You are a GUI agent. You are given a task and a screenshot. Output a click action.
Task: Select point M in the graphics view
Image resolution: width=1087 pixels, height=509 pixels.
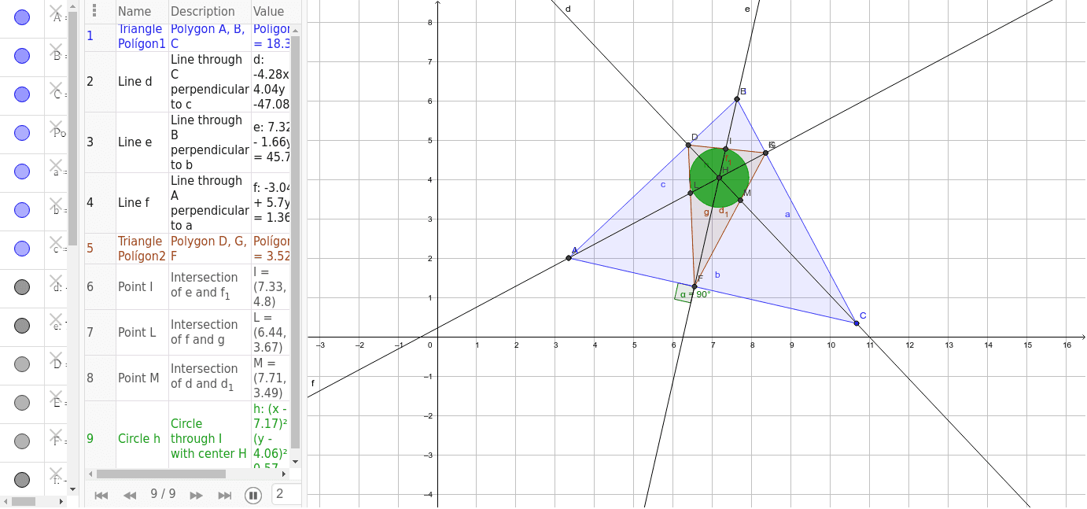740,200
